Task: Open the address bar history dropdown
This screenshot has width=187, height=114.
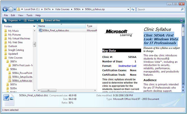Action: [x=128, y=9]
